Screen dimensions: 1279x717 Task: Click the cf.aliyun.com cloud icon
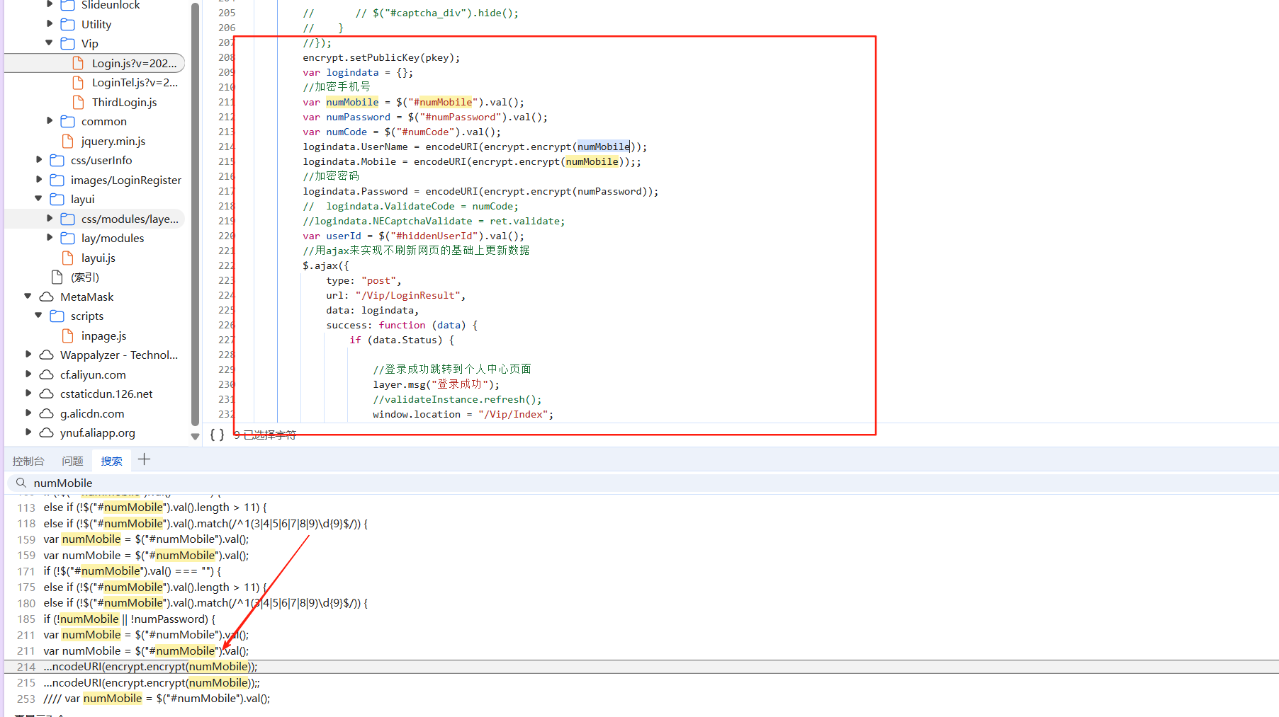(47, 374)
